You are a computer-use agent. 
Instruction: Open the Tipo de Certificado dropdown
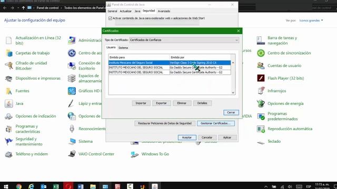[x=184, y=40]
